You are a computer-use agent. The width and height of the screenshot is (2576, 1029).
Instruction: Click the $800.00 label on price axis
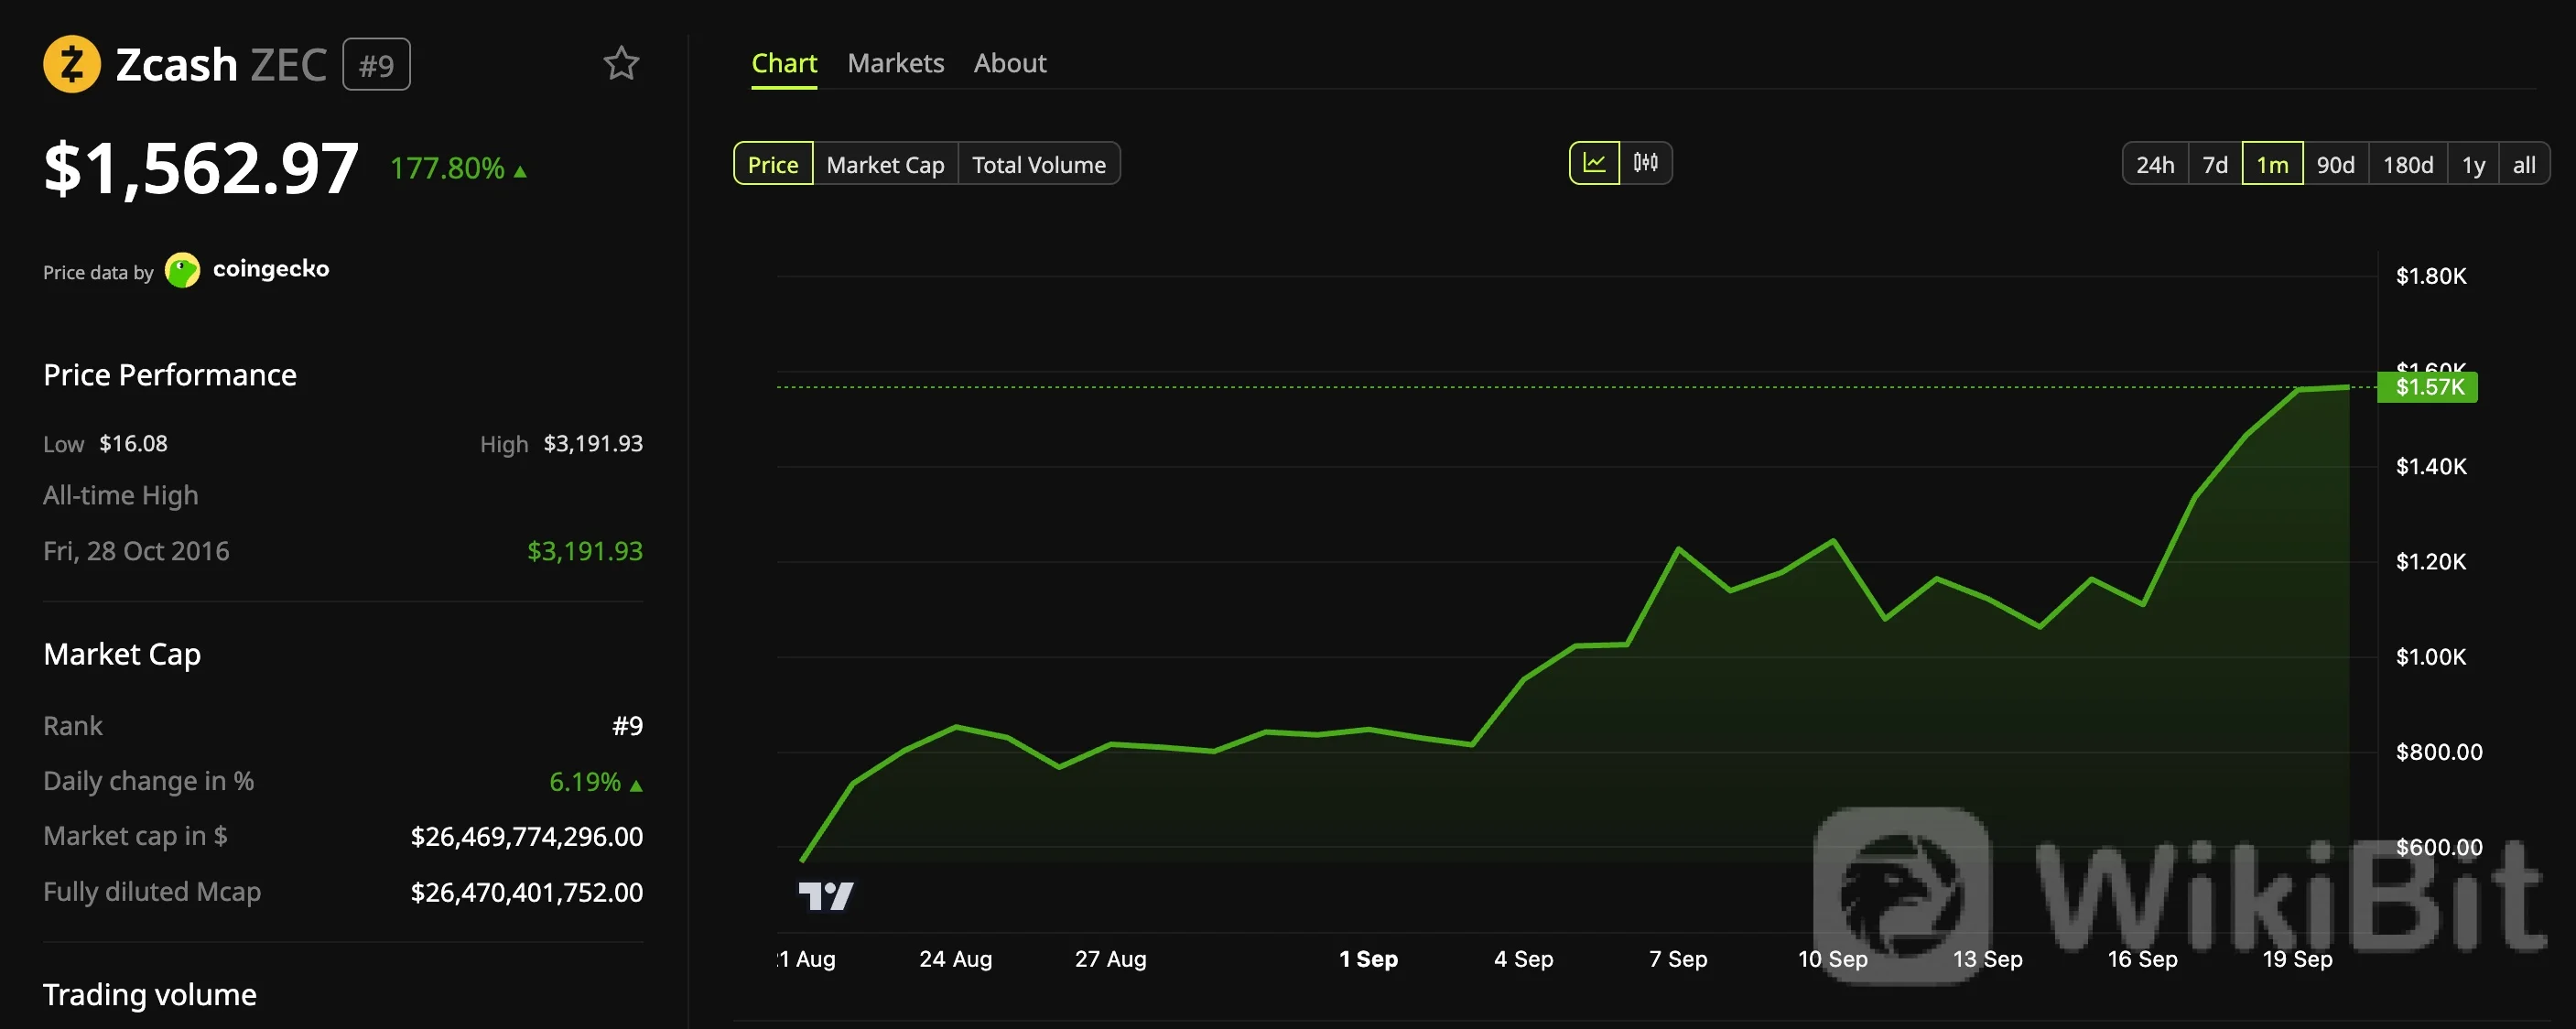click(2439, 752)
